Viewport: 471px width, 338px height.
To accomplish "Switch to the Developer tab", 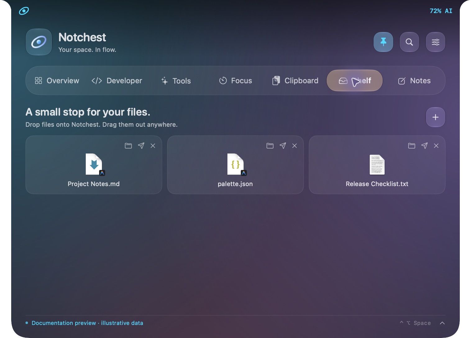I will tap(117, 81).
